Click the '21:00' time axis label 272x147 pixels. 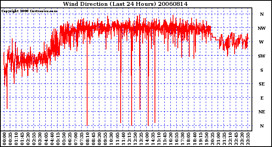coord(218,139)
